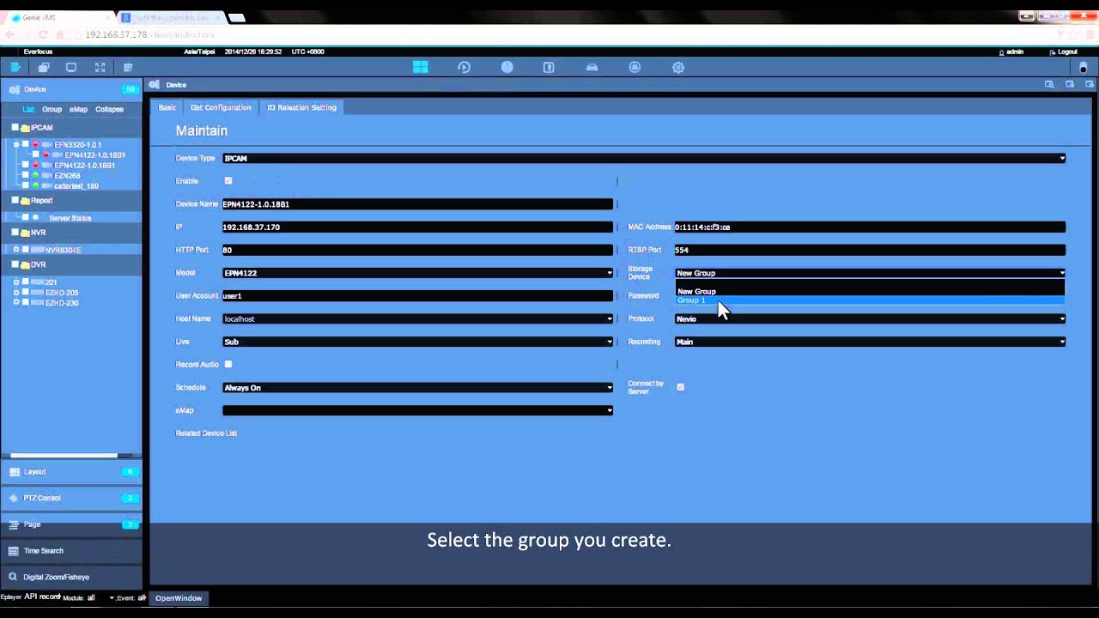Click the PTZ Control crosshair icon
This screenshot has height=618, width=1099.
point(13,498)
